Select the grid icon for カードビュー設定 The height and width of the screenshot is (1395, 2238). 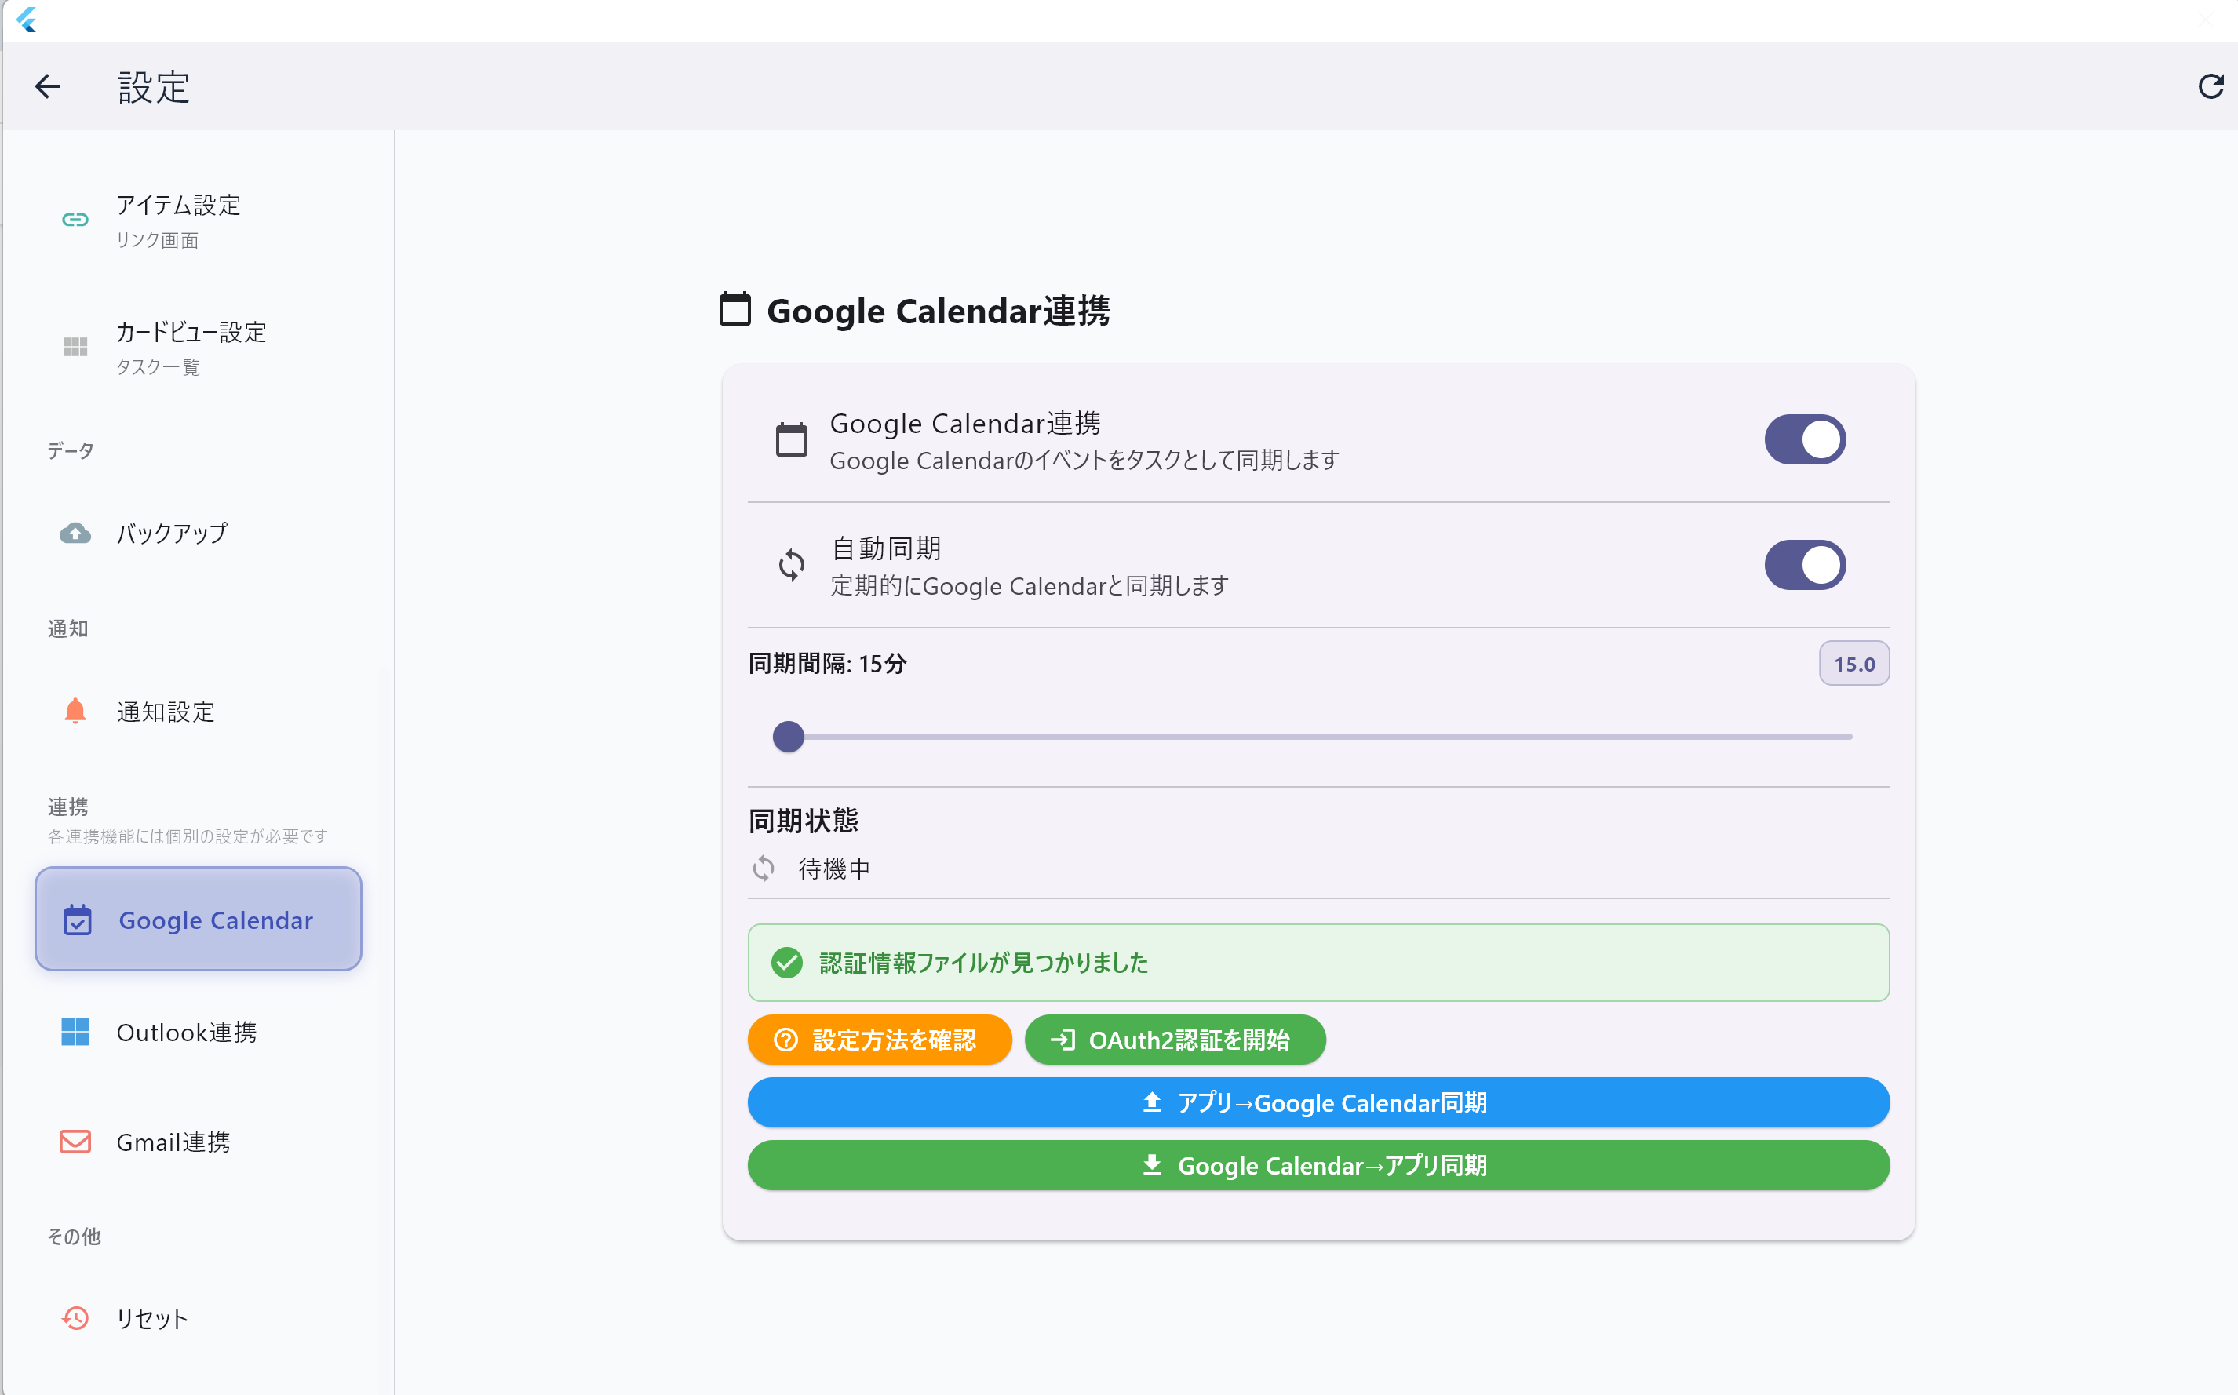click(x=75, y=348)
